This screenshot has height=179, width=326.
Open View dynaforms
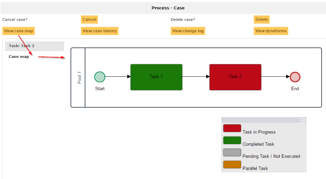click(x=271, y=31)
